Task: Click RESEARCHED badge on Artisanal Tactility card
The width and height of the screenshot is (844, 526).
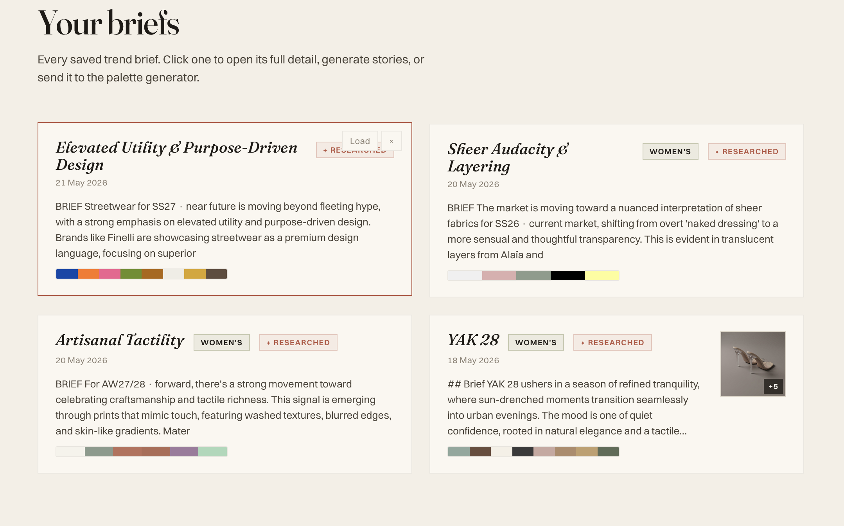Action: click(x=298, y=342)
